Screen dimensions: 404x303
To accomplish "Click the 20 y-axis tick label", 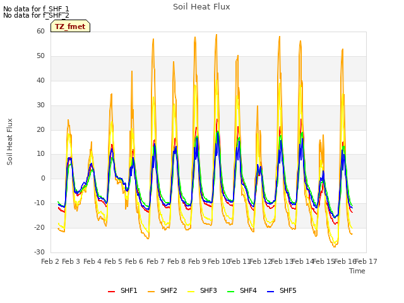I will point(40,129).
